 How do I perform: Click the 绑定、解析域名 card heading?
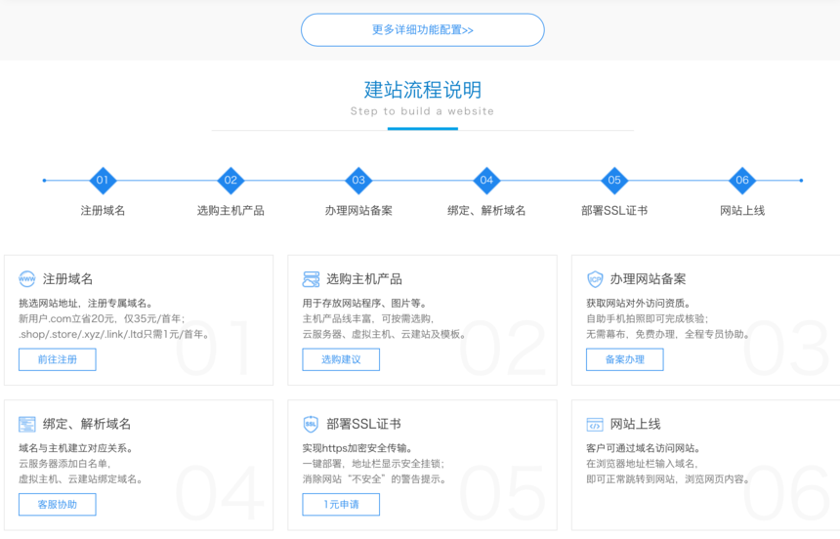87,425
